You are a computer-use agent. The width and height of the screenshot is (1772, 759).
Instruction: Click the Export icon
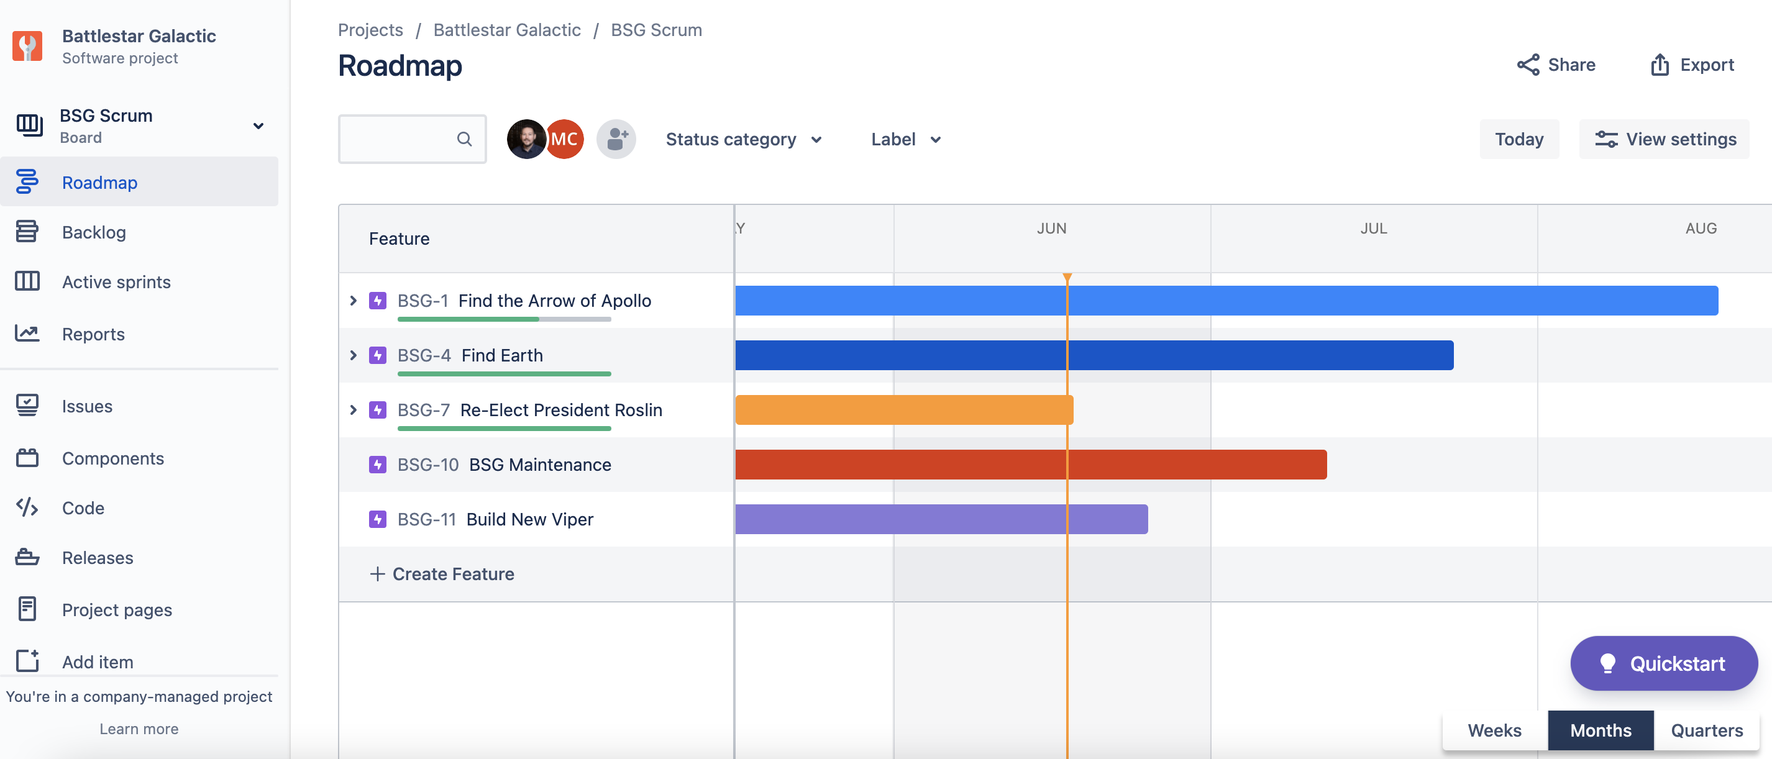point(1660,65)
